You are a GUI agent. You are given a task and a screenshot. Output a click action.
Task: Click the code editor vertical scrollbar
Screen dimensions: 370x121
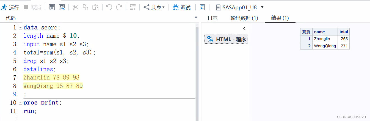pyautogui.click(x=197, y=72)
